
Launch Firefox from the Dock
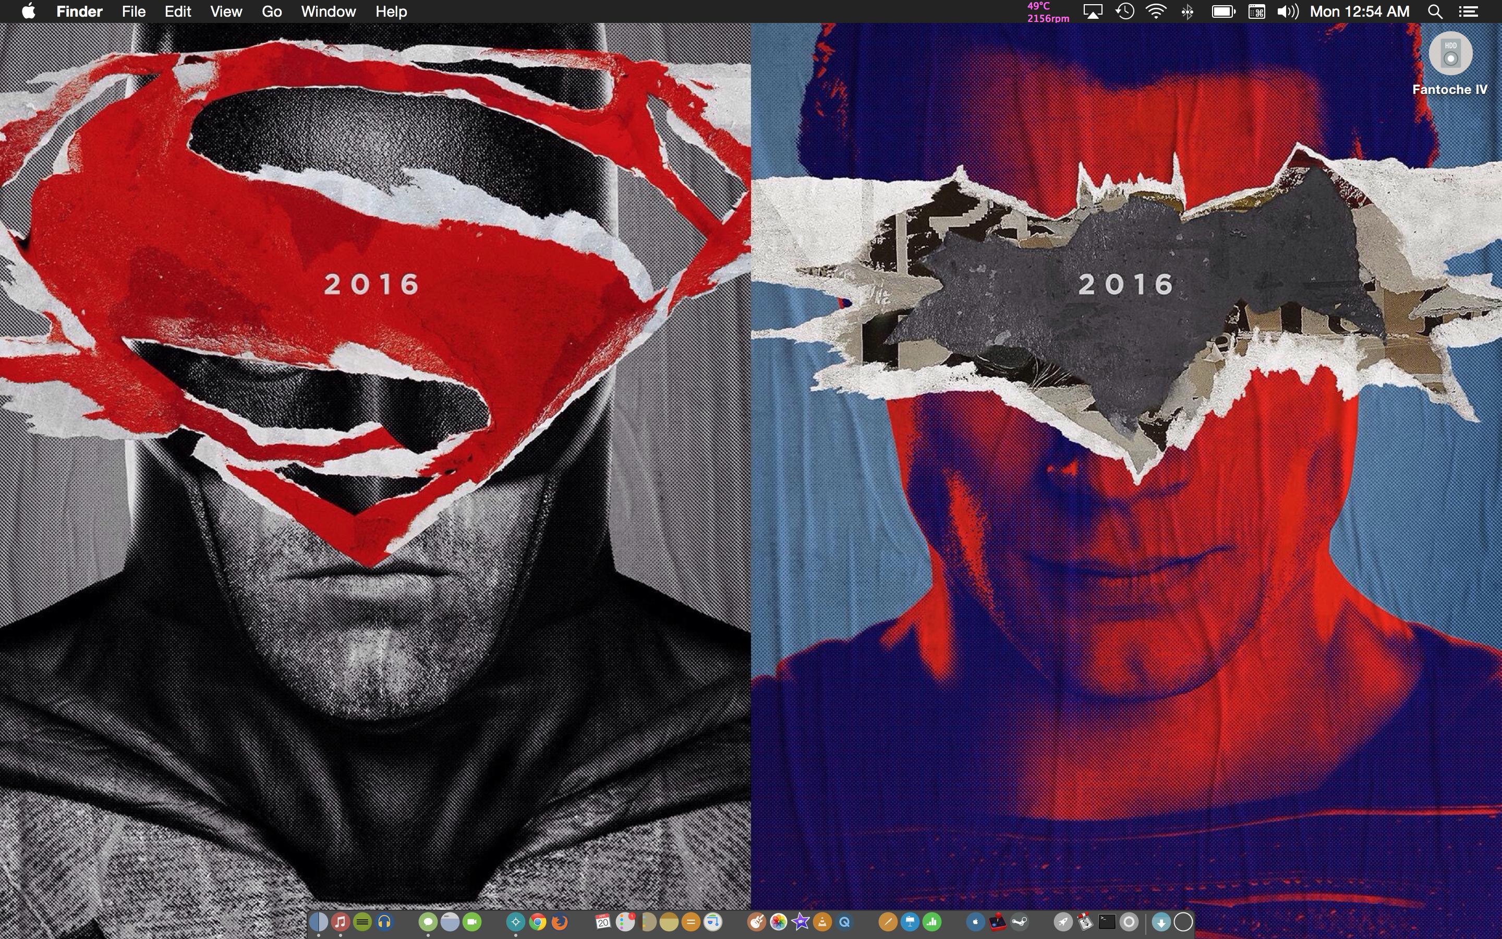pos(560,922)
